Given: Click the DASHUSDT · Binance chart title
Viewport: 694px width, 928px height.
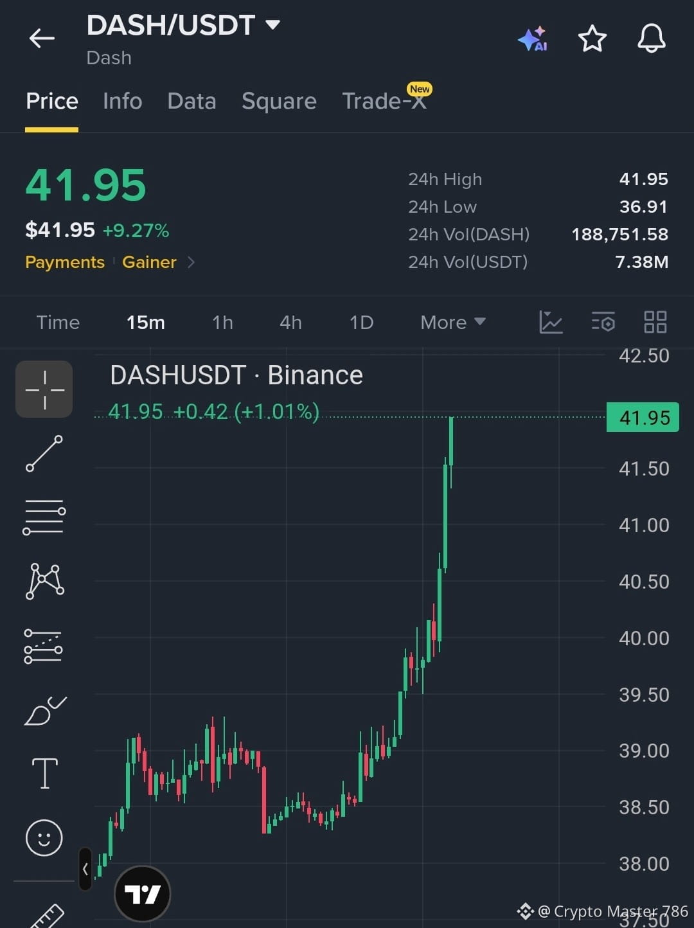Looking at the screenshot, I should tap(236, 375).
